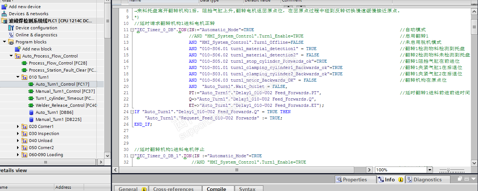Click Auto_Process_Flow_Control group folder icon
This screenshot has height=191, width=478.
[x=18, y=56]
